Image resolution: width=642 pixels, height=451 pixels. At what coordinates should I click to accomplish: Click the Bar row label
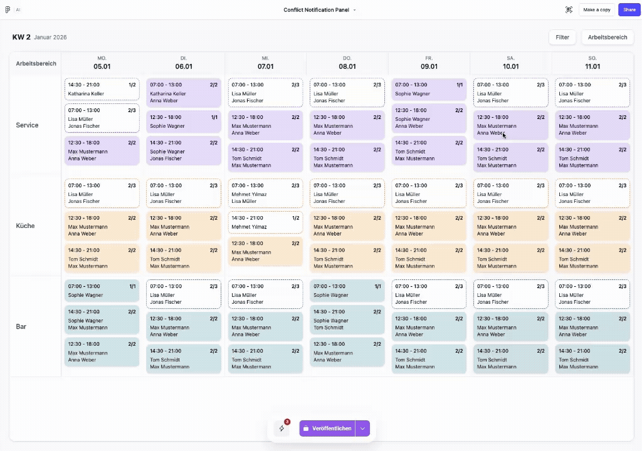[x=21, y=326]
